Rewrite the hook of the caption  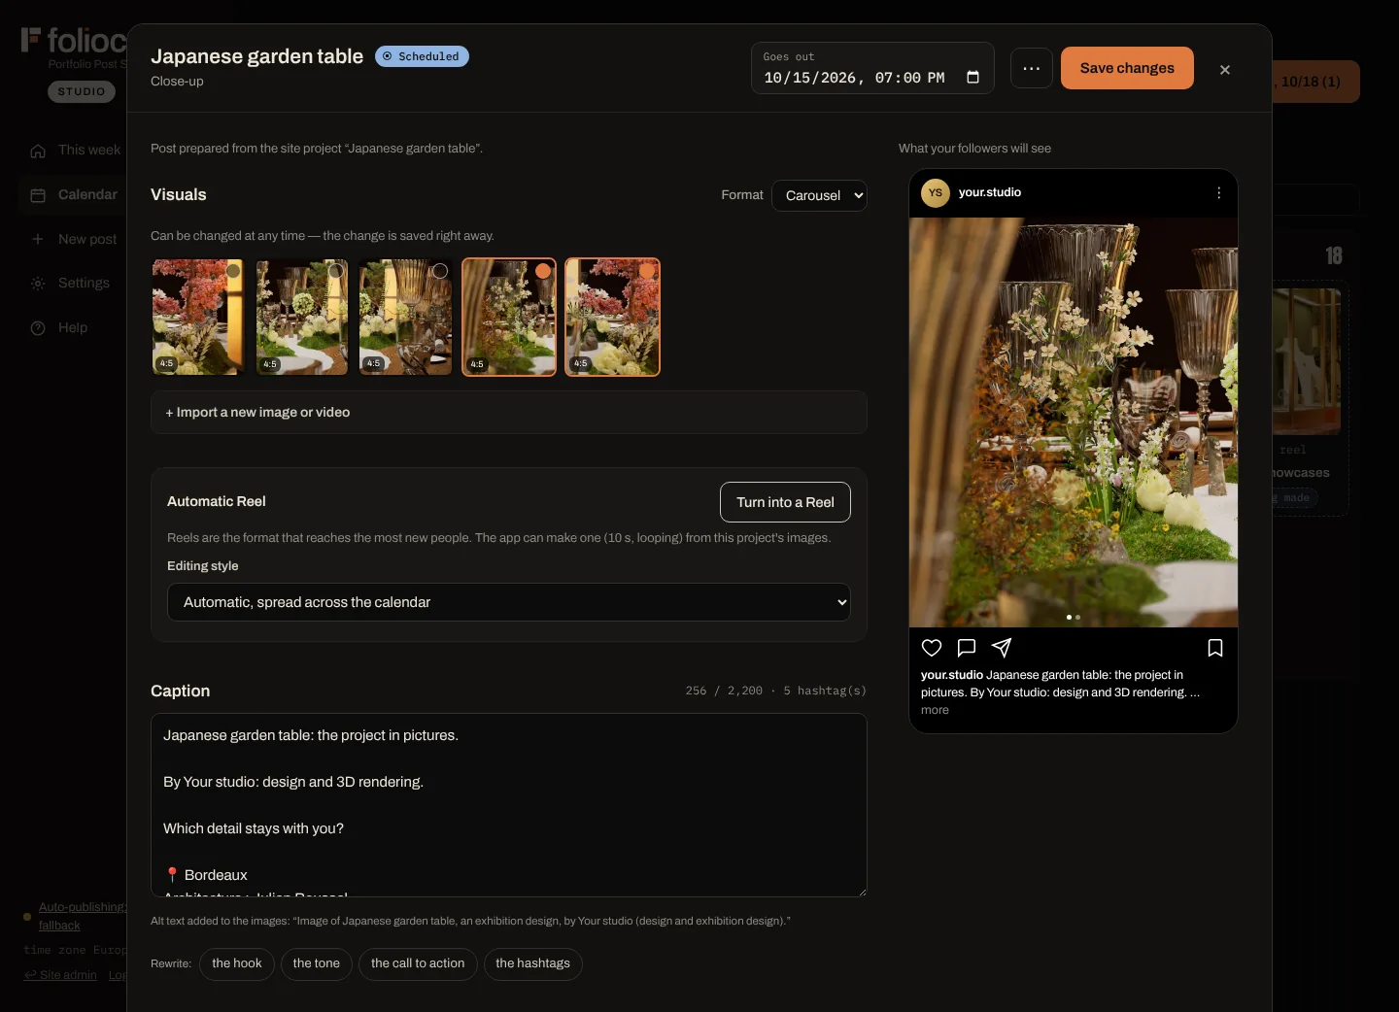click(237, 963)
